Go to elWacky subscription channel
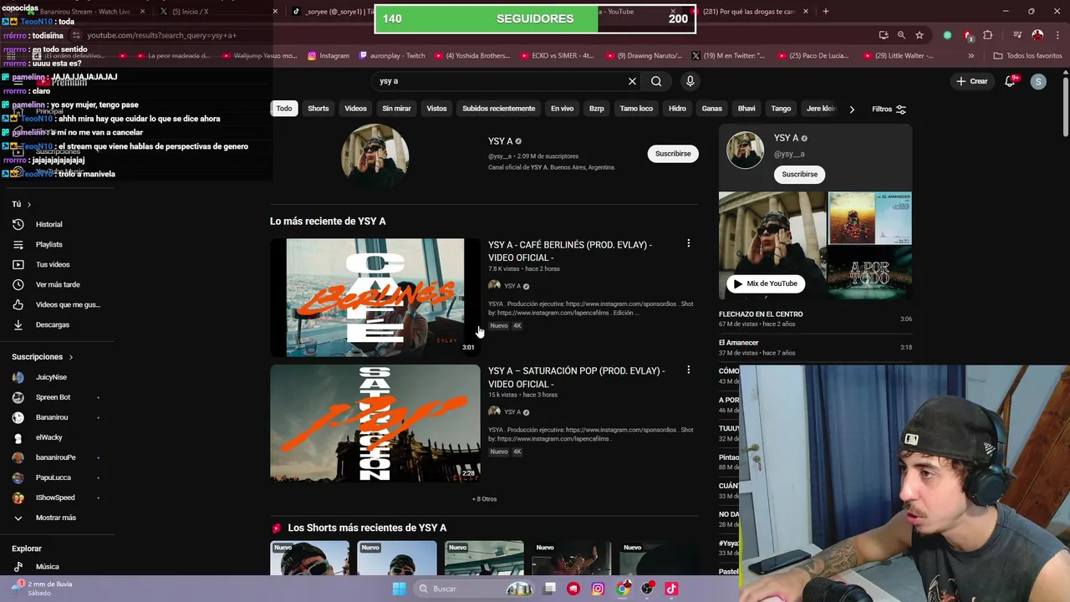 coord(49,437)
